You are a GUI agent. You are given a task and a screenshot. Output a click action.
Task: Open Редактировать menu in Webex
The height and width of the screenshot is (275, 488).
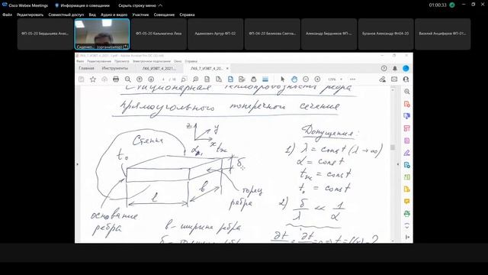[30, 15]
